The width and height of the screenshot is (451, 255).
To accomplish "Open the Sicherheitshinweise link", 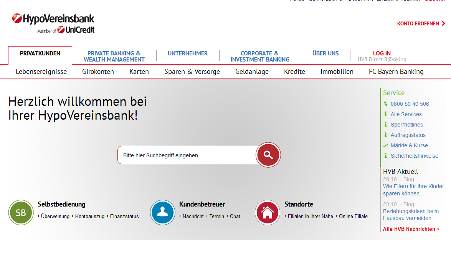I will (414, 156).
